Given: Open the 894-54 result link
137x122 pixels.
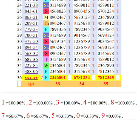Looking at the screenshot, I should click(x=31, y=47).
